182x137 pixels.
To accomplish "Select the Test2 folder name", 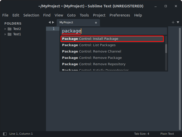I will (17, 29).
